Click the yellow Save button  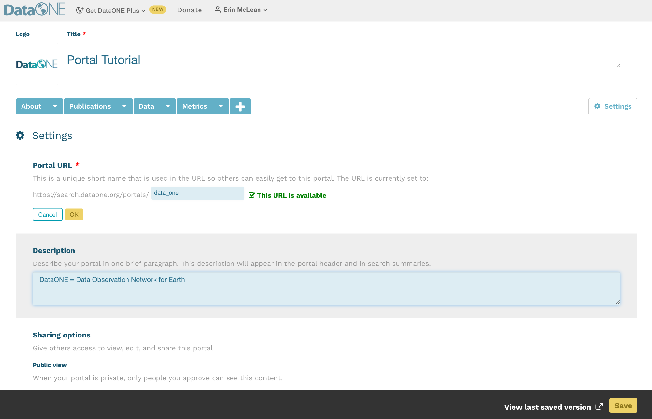pyautogui.click(x=623, y=406)
